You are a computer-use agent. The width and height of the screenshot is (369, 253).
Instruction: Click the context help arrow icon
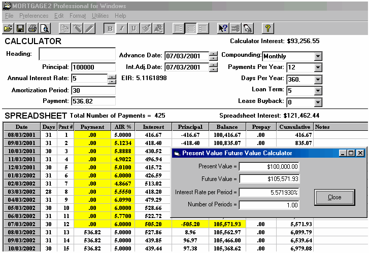coord(222,28)
